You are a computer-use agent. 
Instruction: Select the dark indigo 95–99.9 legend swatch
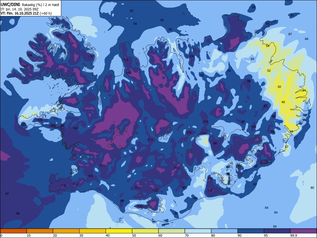[x=277, y=231]
